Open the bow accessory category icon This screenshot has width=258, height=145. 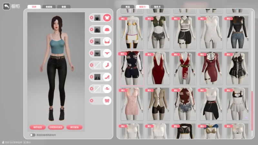pyautogui.click(x=107, y=101)
